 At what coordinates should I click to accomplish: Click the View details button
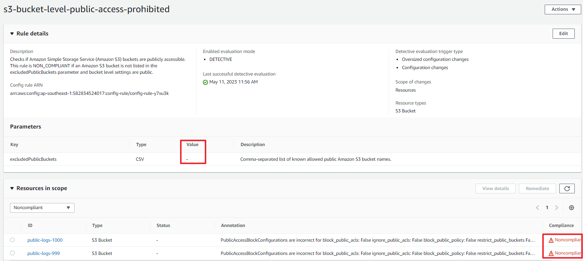(495, 189)
